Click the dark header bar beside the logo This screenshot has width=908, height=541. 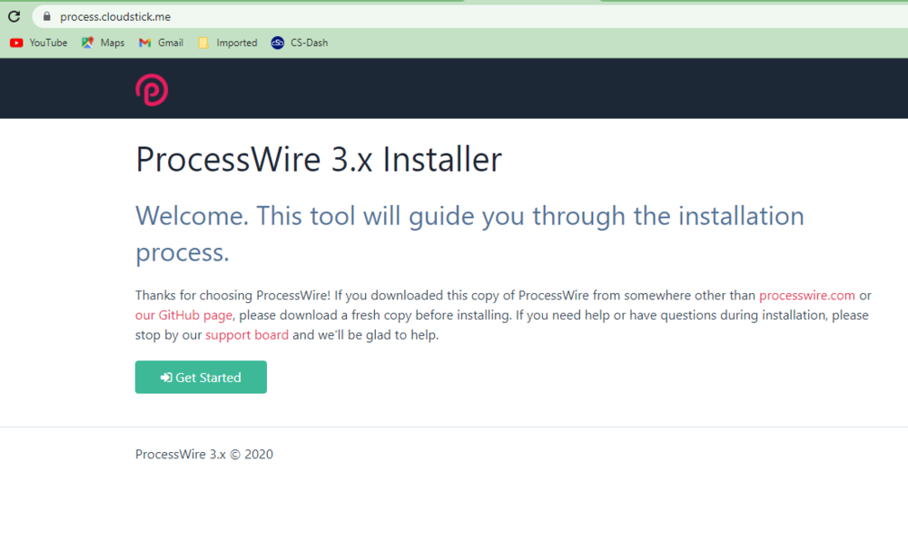pyautogui.click(x=545, y=89)
